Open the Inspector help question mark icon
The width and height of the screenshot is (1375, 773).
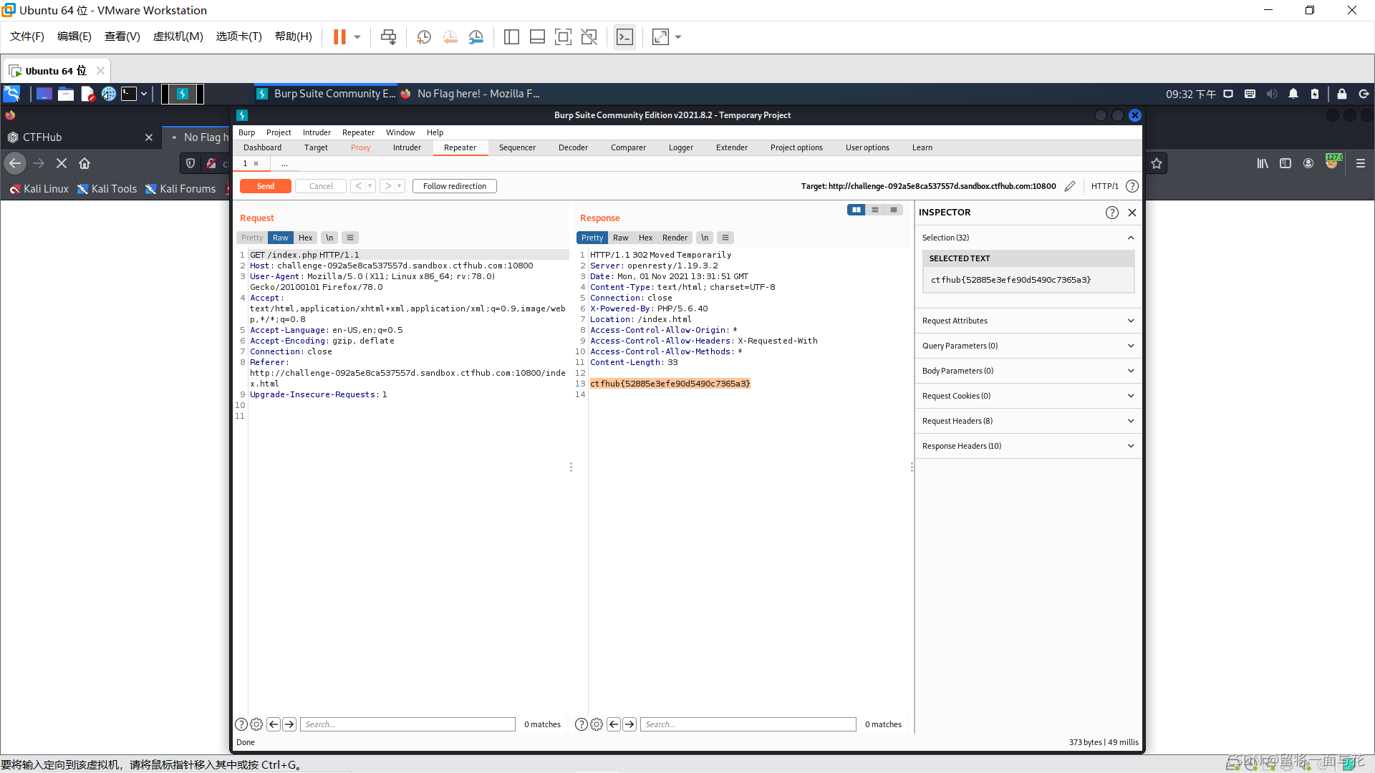click(x=1111, y=213)
